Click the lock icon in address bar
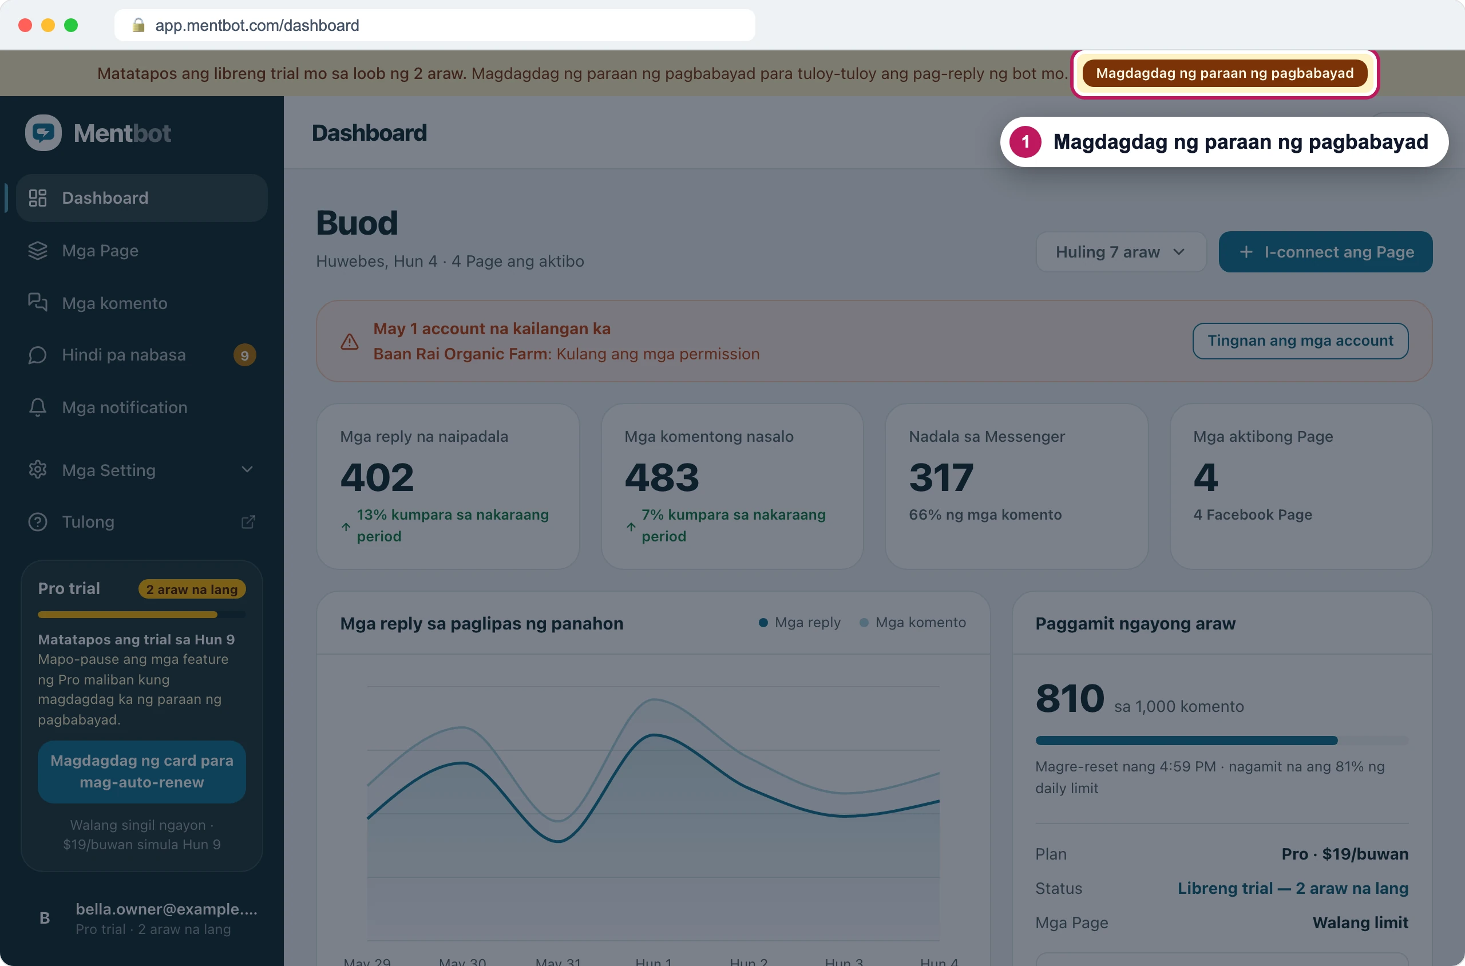This screenshot has width=1465, height=966. click(x=138, y=25)
